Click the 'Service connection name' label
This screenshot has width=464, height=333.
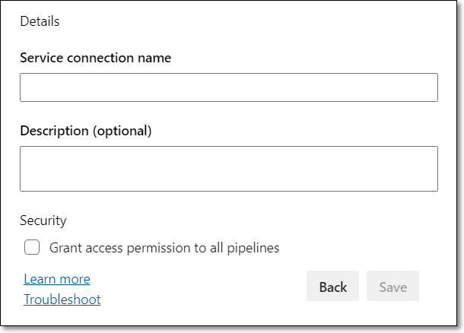96,58
